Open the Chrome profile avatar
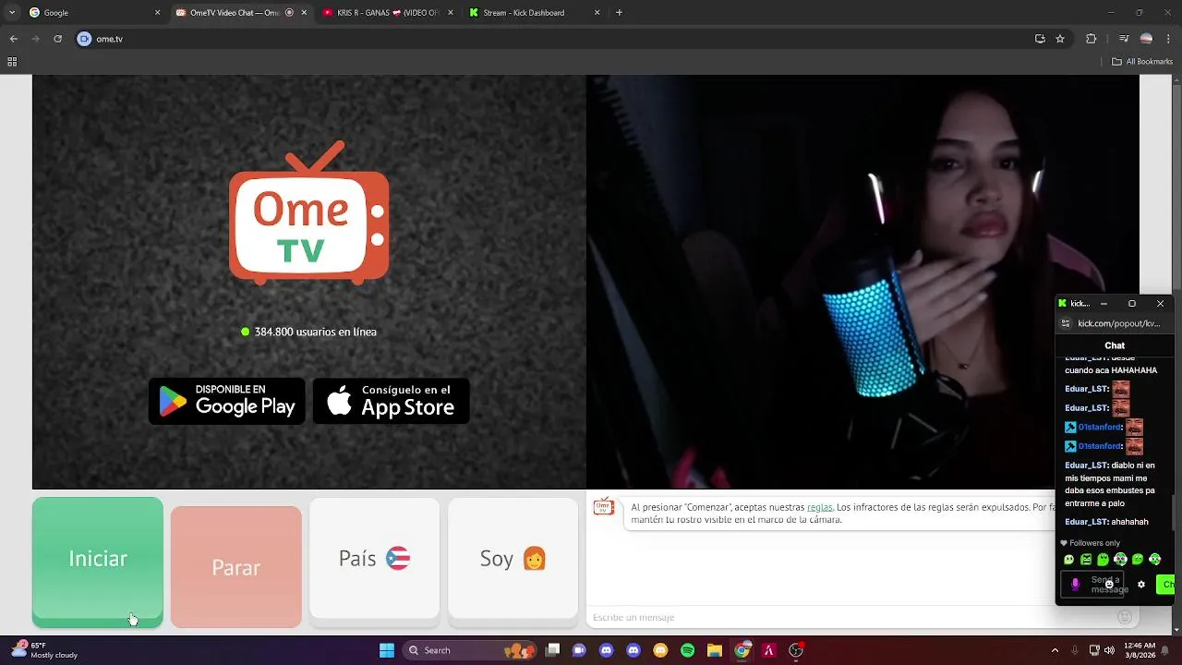 click(1146, 39)
